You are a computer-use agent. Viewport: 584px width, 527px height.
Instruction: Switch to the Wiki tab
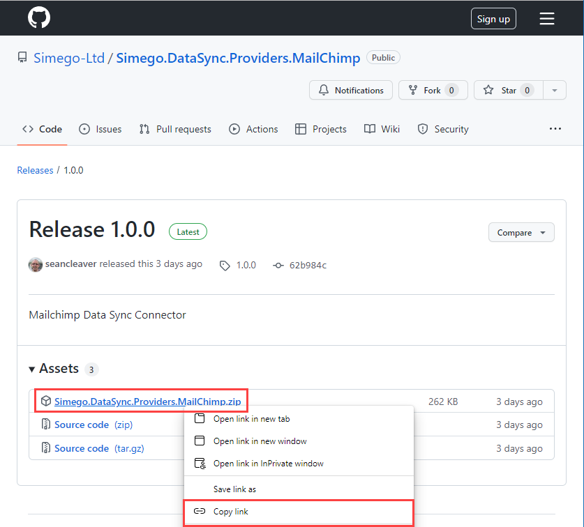[x=382, y=129]
